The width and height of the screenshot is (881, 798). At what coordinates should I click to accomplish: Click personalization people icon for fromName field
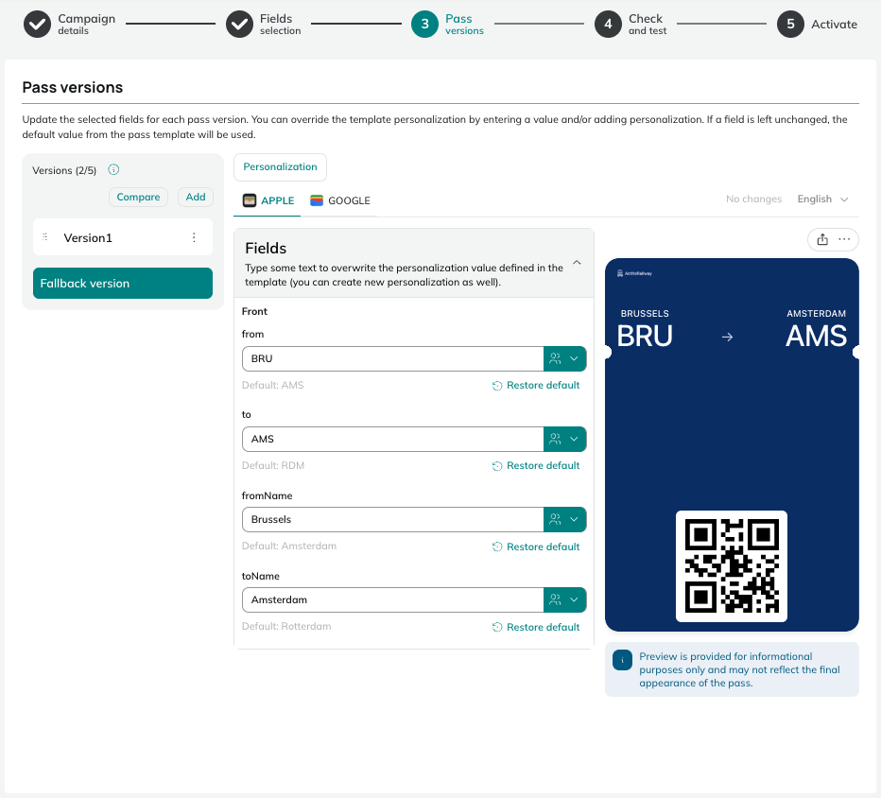point(555,519)
